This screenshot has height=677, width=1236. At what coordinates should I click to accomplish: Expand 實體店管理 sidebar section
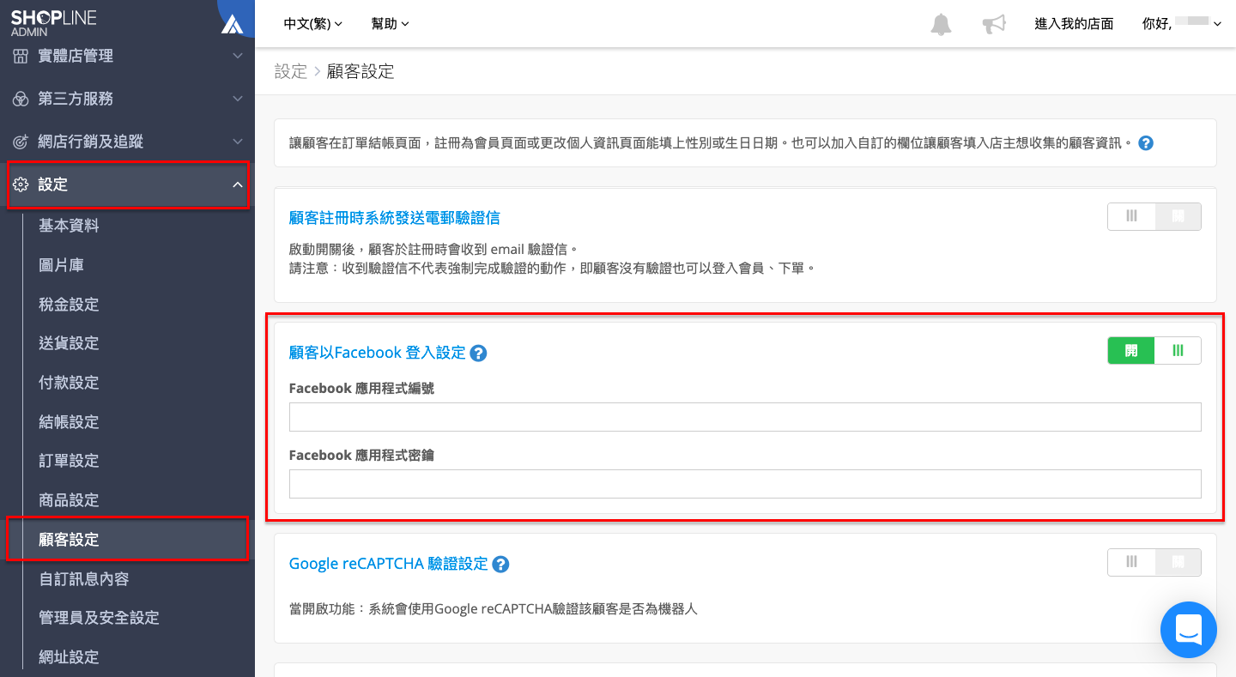(x=127, y=56)
